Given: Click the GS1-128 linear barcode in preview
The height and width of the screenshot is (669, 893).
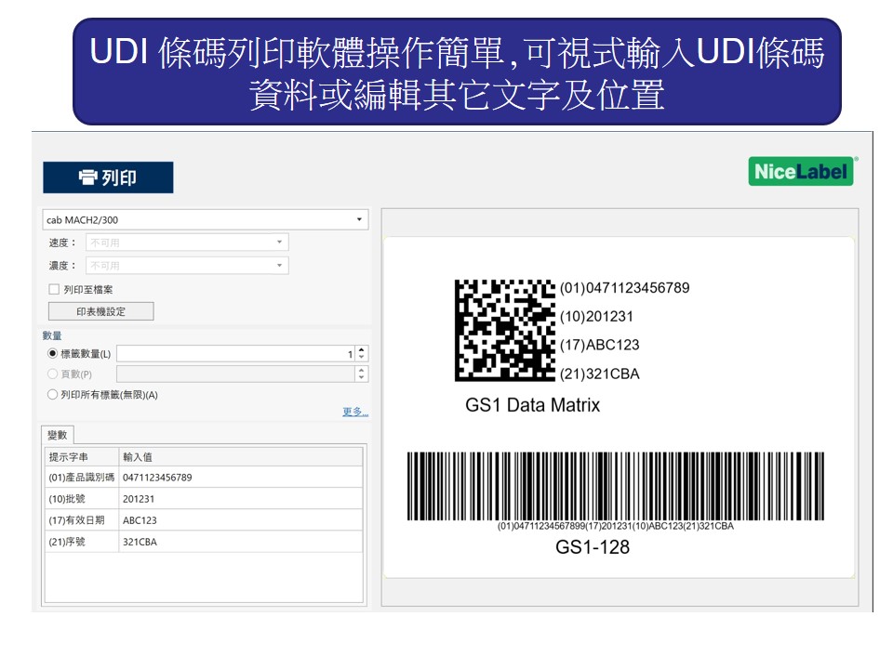Looking at the screenshot, I should [x=616, y=486].
